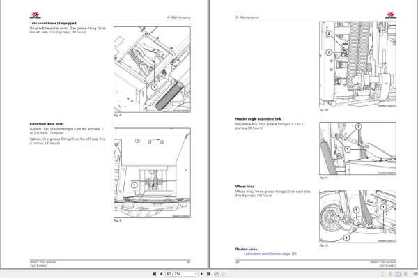Click the Fig. 11 header angle link diagram
Viewport: 418px width, 278px height.
[x=357, y=148]
